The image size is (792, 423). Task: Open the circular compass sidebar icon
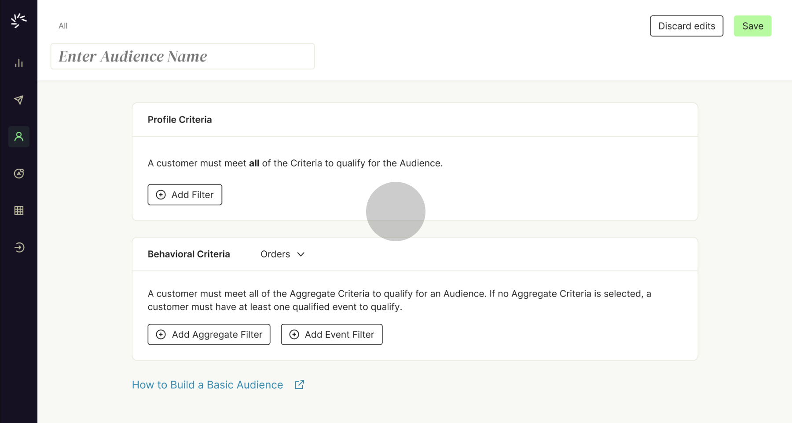point(19,174)
